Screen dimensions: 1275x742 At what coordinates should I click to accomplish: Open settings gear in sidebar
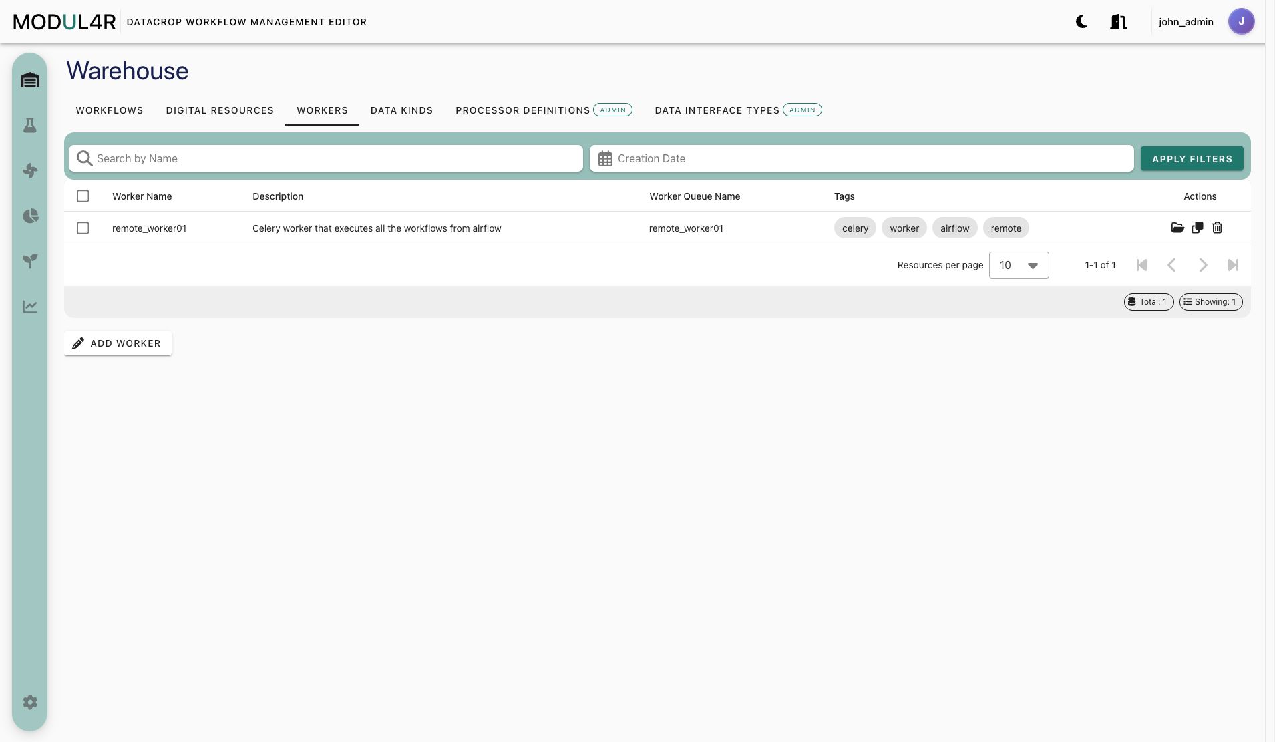point(30,702)
